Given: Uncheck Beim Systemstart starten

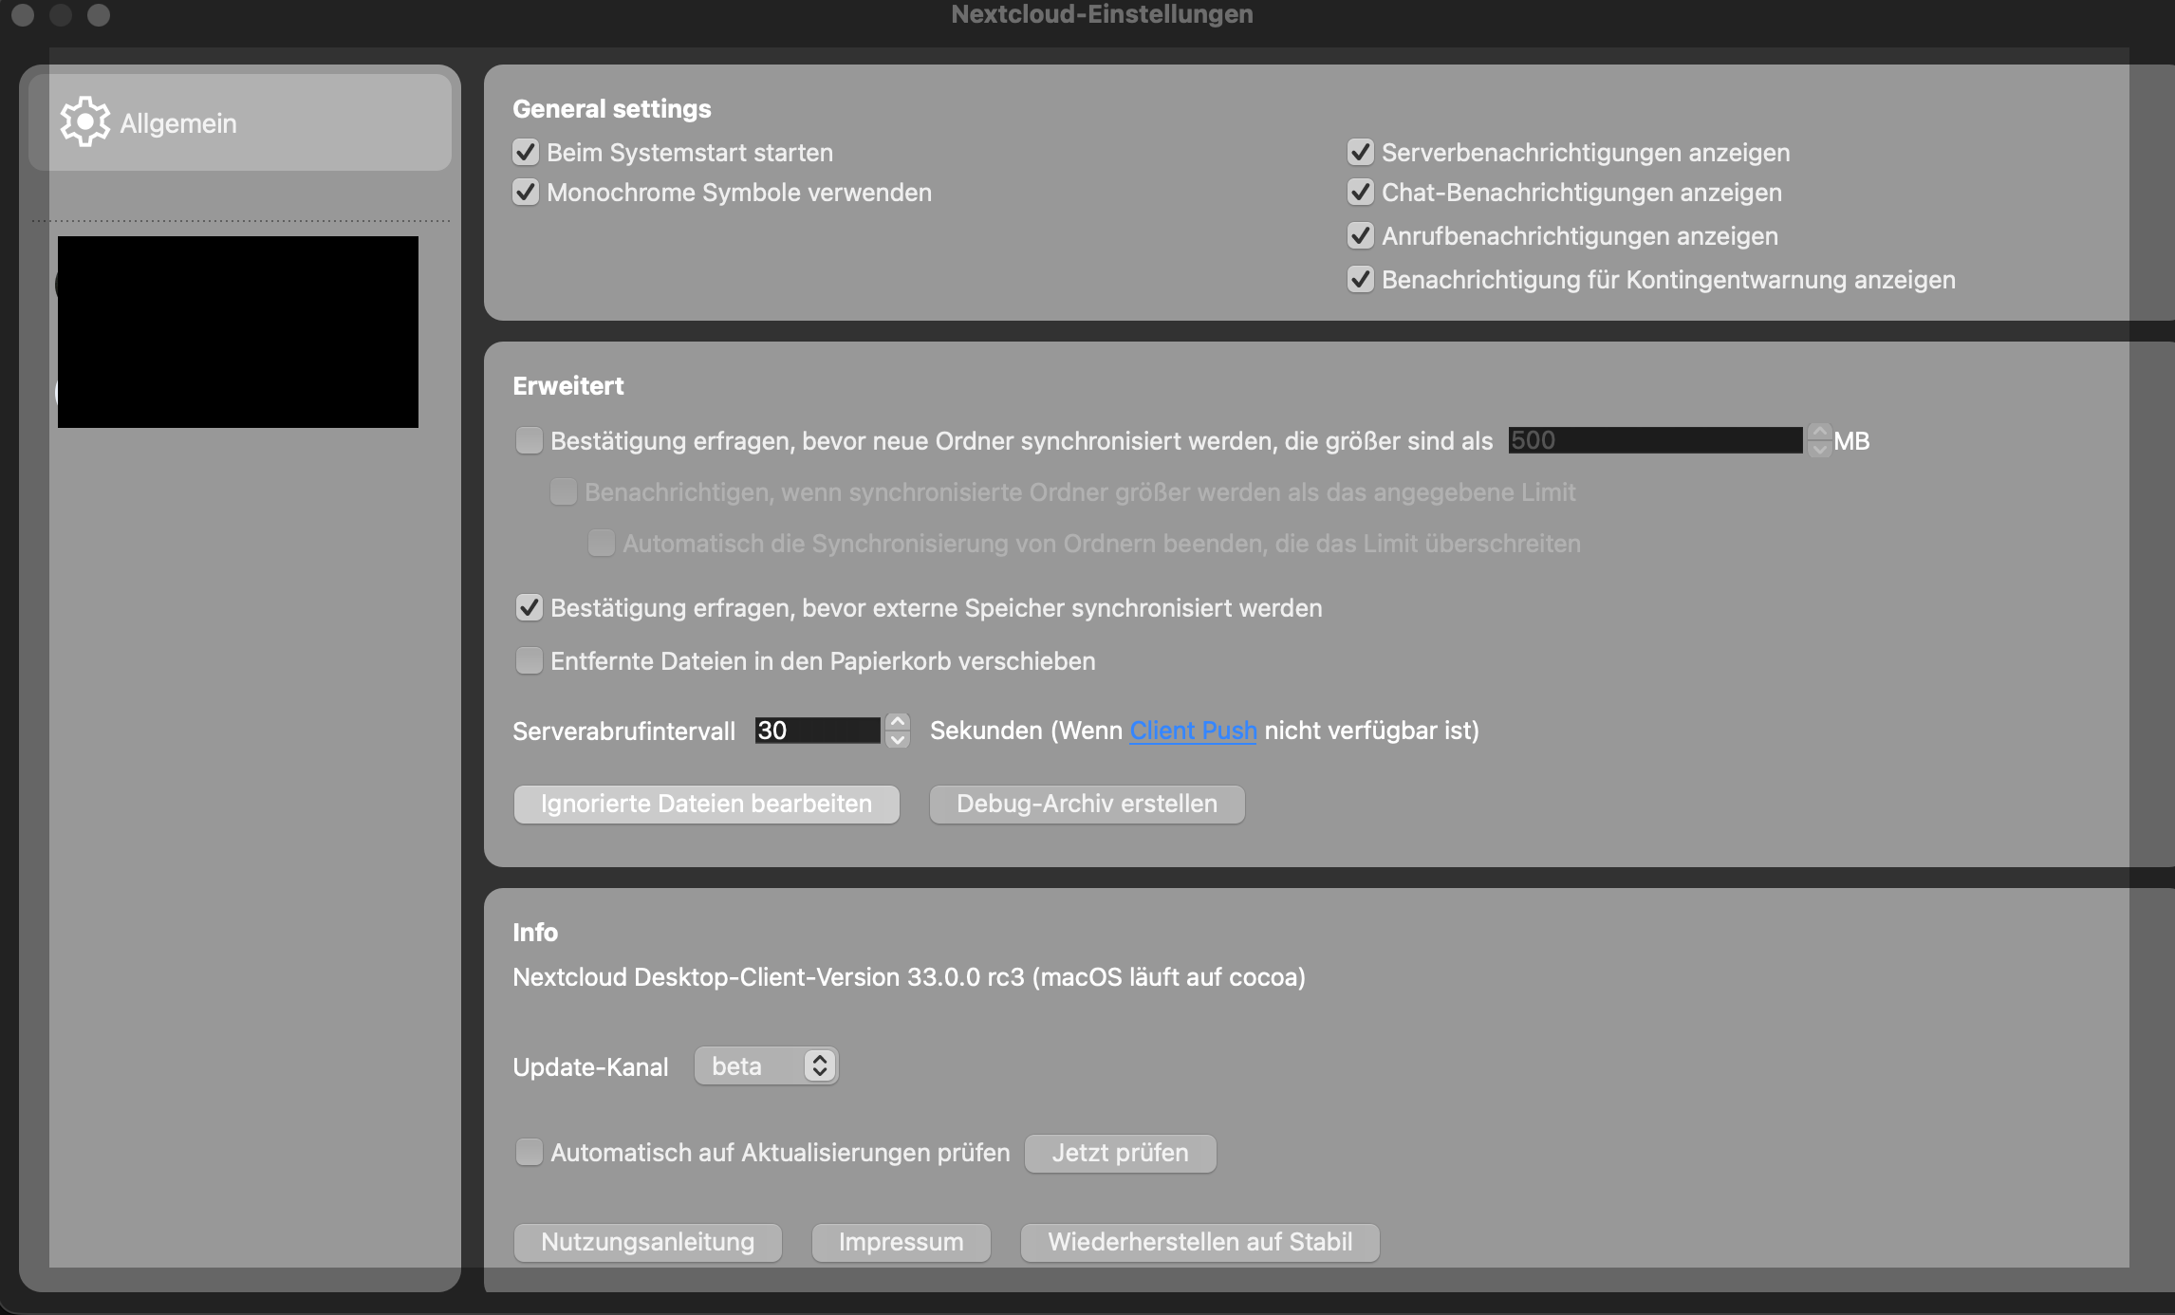Looking at the screenshot, I should [526, 152].
